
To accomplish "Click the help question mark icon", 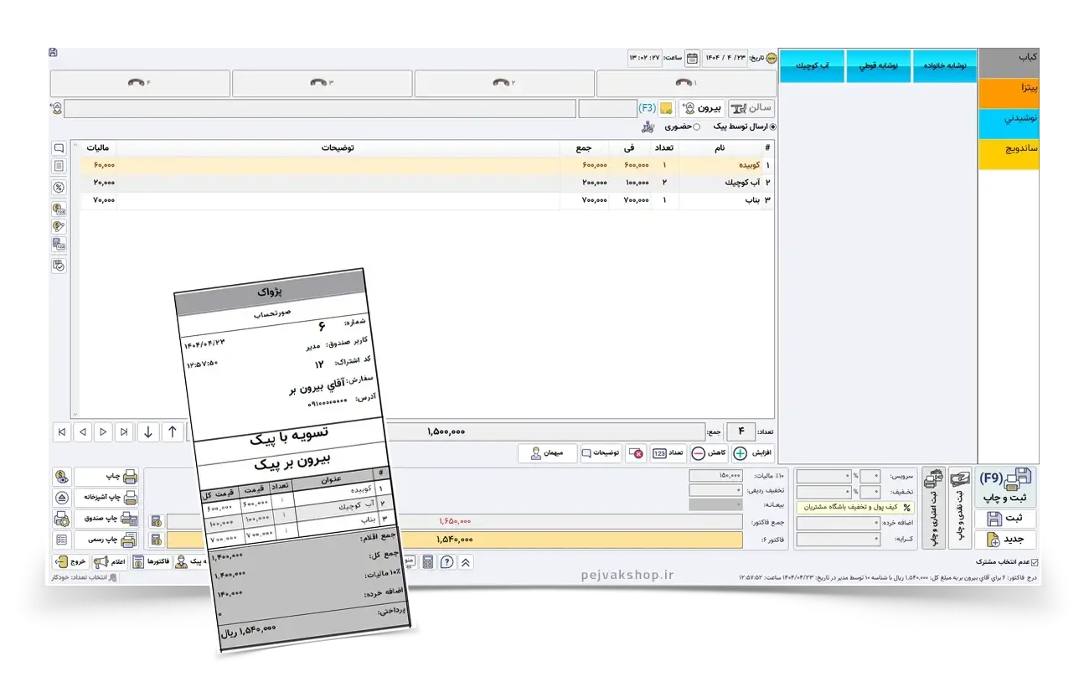I will coord(446,562).
